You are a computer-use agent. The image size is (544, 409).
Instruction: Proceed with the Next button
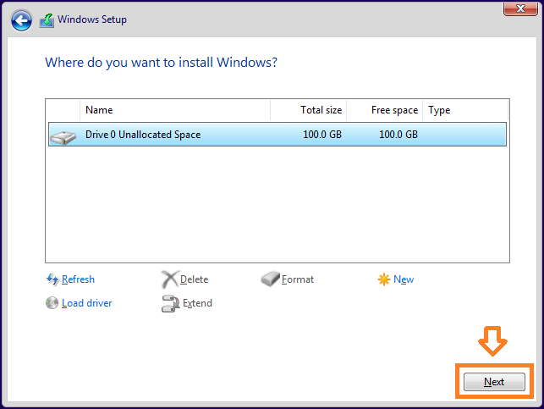[494, 382]
